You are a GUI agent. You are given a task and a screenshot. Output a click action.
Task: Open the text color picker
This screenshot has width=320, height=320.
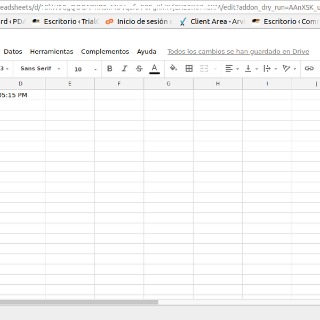tap(155, 69)
